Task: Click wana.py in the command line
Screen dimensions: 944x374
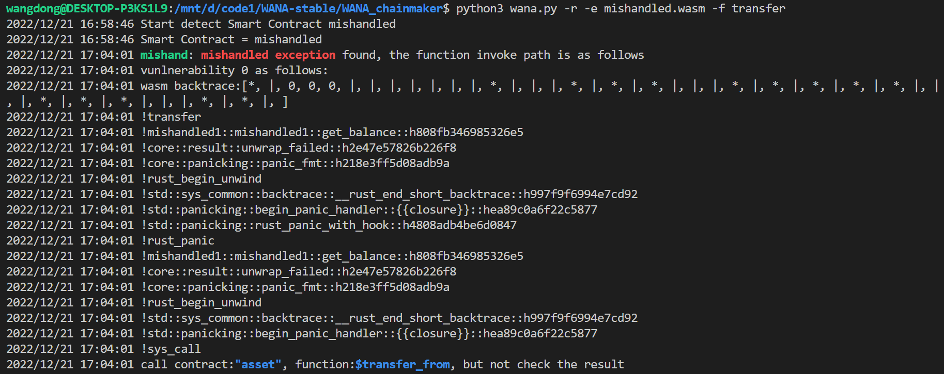Action: pyautogui.click(x=533, y=9)
